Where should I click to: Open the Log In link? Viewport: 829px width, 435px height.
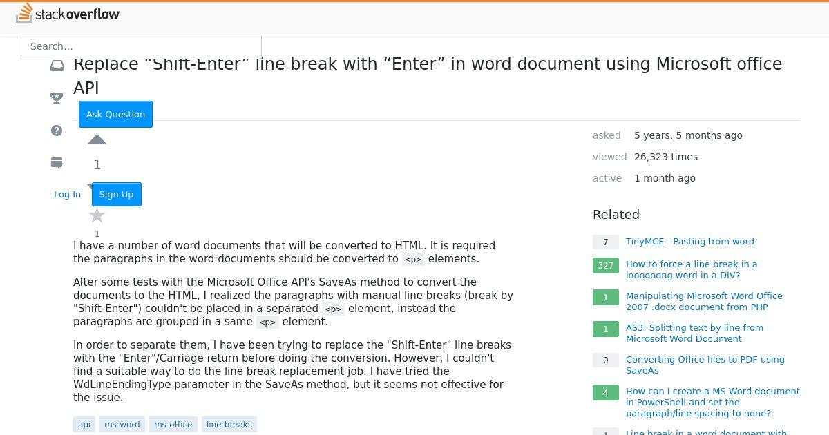(67, 194)
